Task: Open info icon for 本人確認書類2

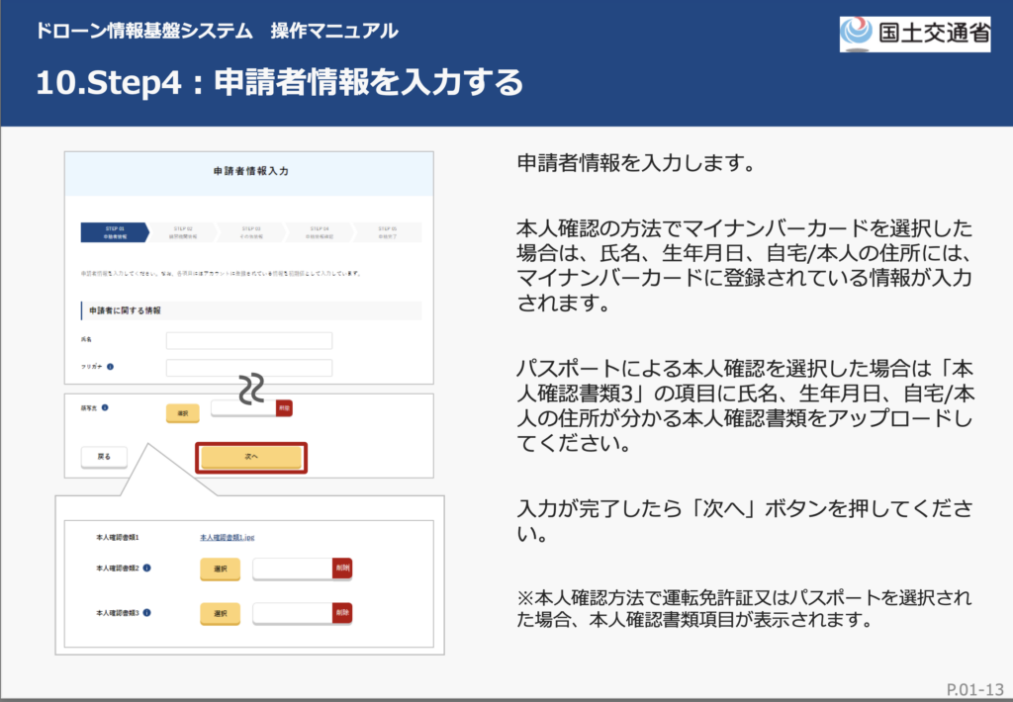Action: 146,569
